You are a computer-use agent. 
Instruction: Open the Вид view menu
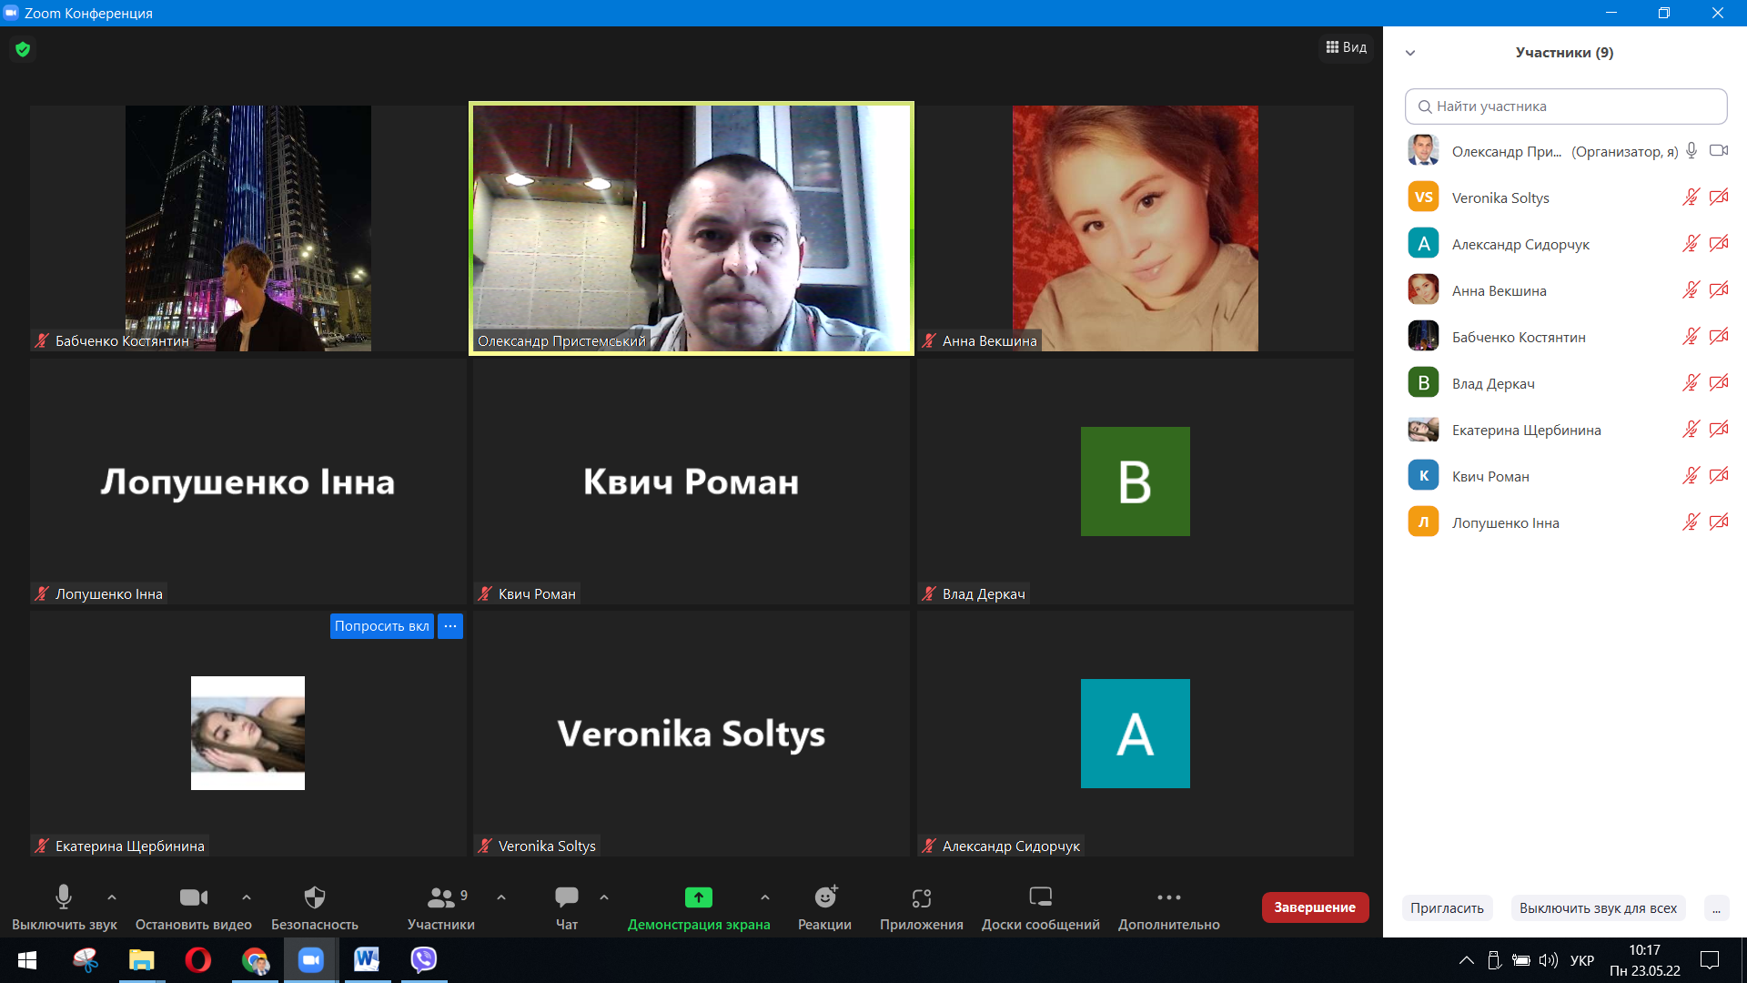(x=1347, y=47)
